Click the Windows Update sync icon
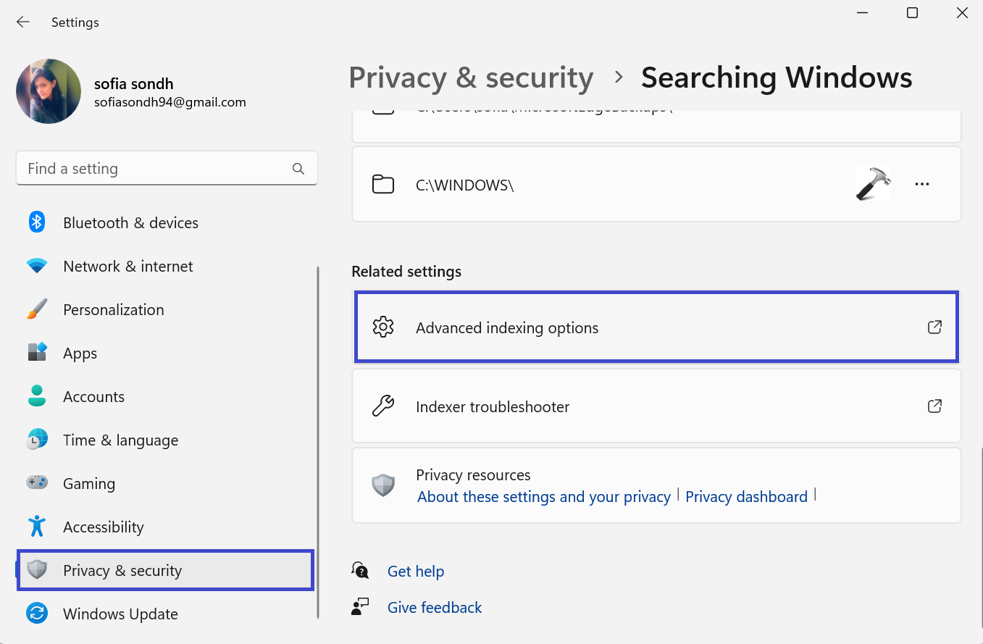Screen dimensions: 983x644 pos(37,614)
